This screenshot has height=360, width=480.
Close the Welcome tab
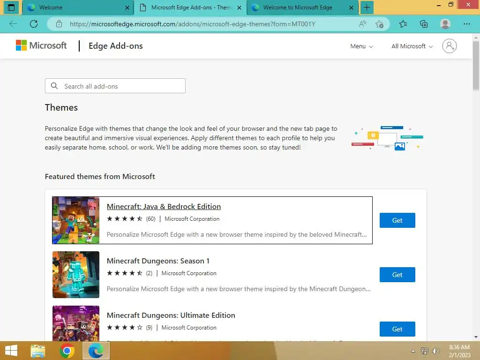tap(127, 7)
